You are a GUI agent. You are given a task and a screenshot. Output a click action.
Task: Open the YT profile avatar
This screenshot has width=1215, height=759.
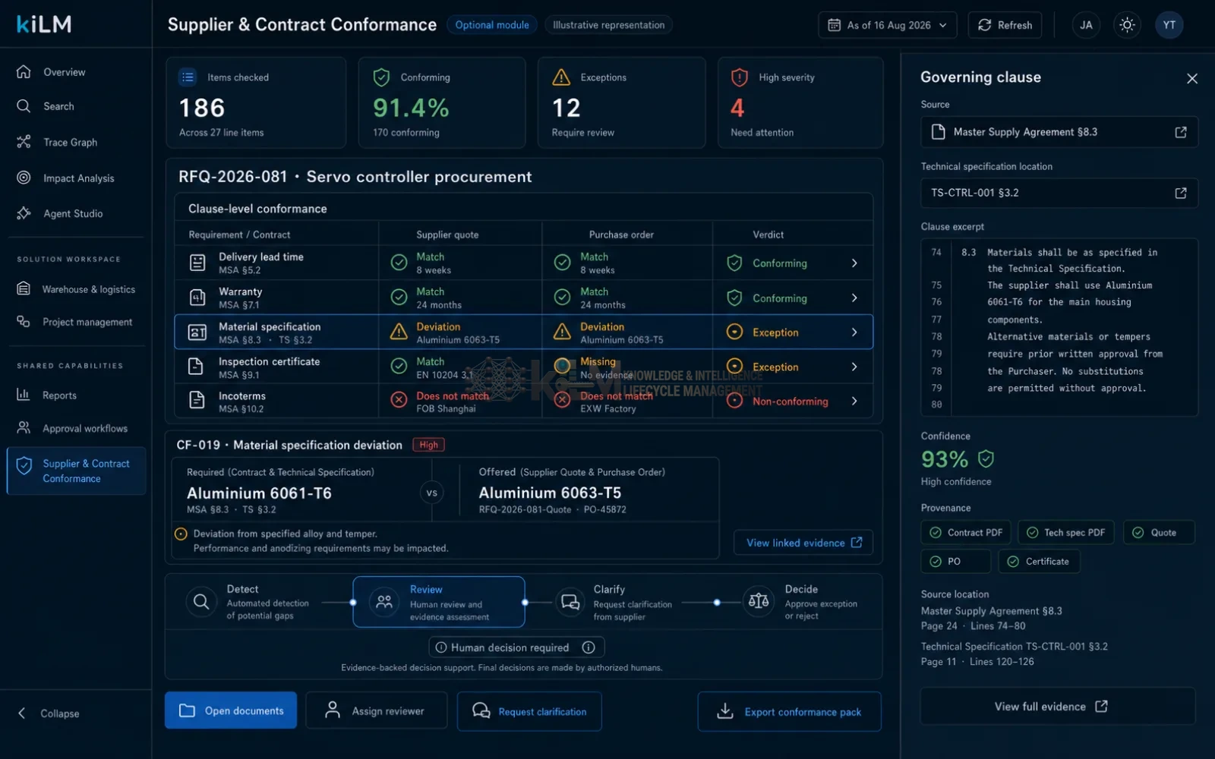coord(1169,25)
